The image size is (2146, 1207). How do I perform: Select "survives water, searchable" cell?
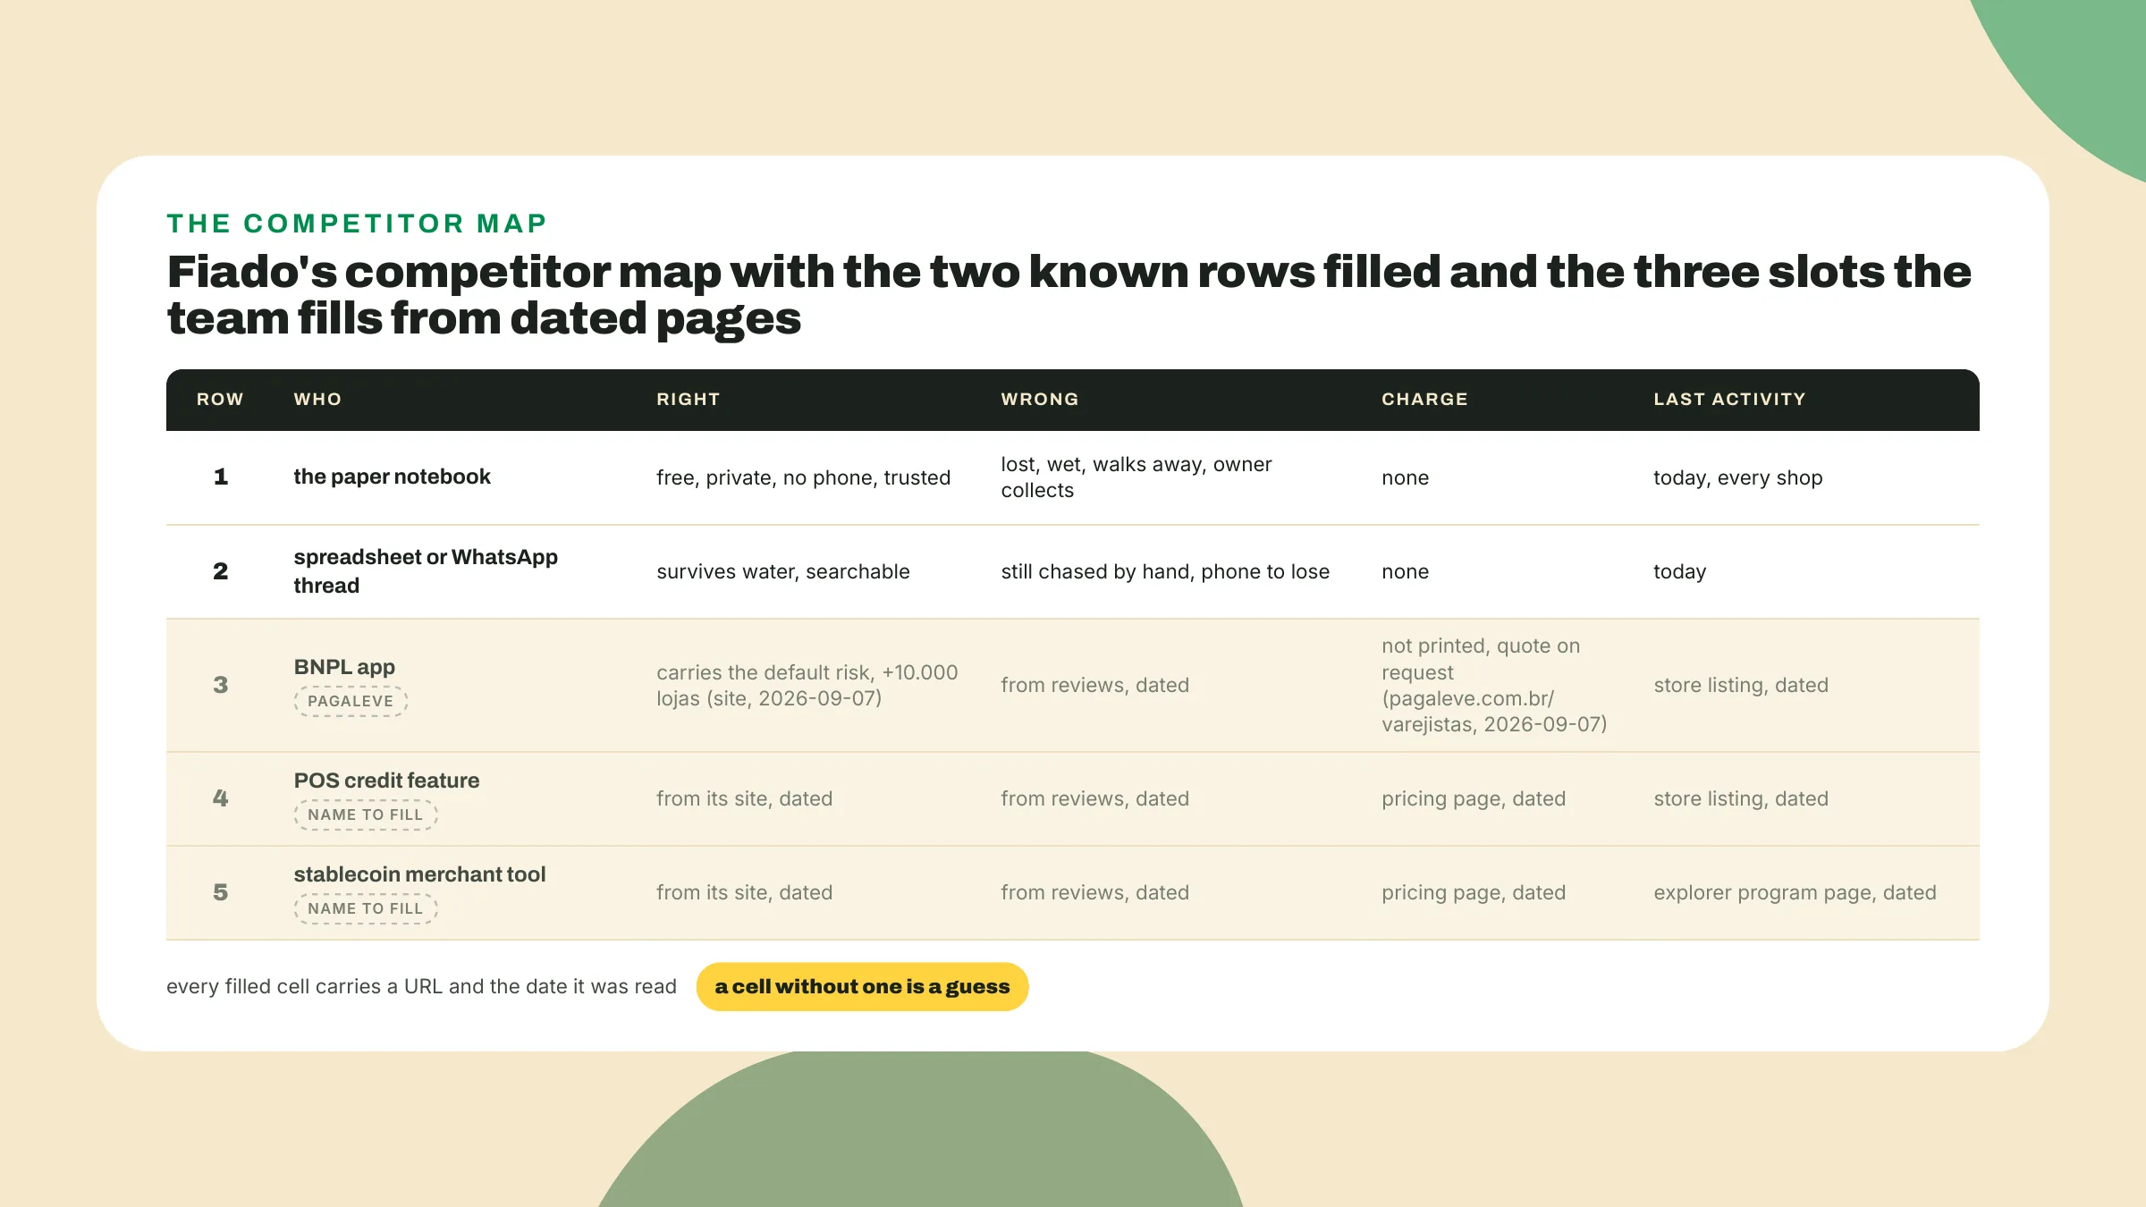[x=782, y=571]
